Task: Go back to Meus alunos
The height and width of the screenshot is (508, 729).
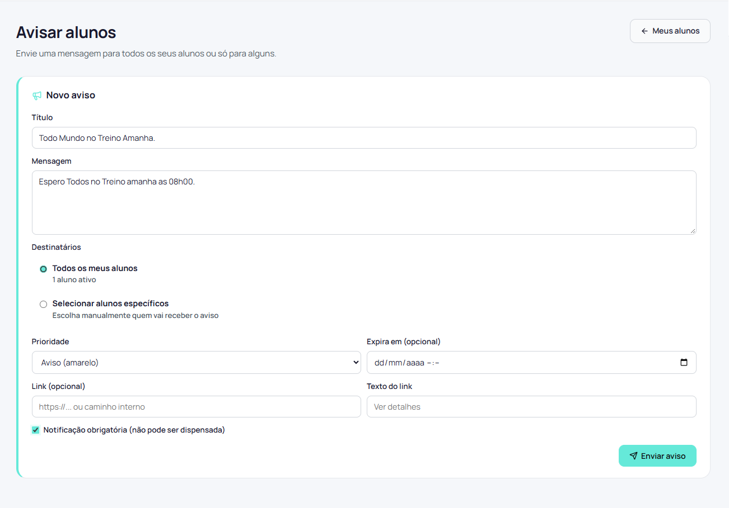Action: pos(670,31)
